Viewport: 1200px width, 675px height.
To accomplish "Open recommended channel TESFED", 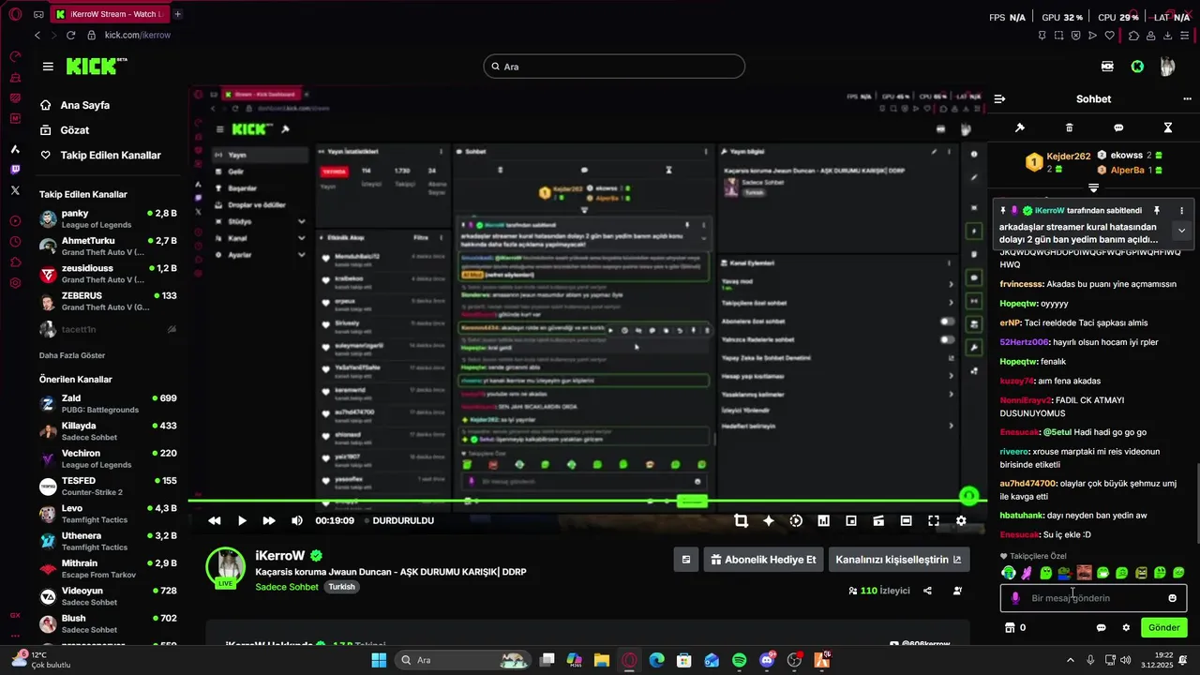I will click(x=108, y=487).
